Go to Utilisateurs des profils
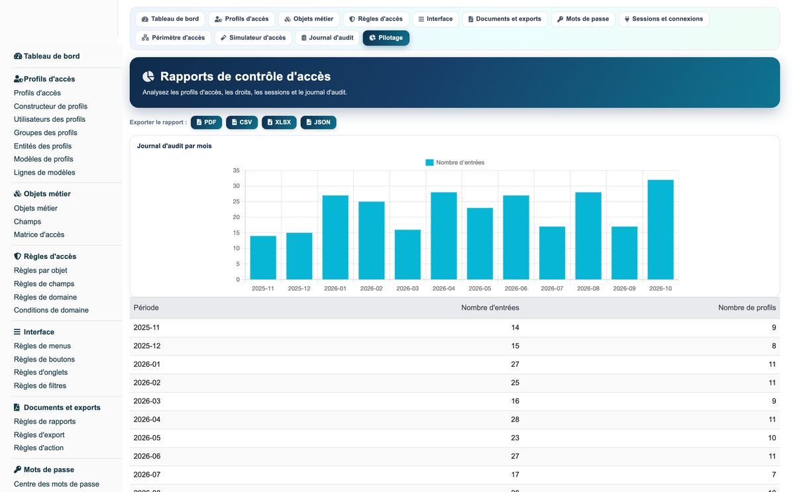 point(50,120)
